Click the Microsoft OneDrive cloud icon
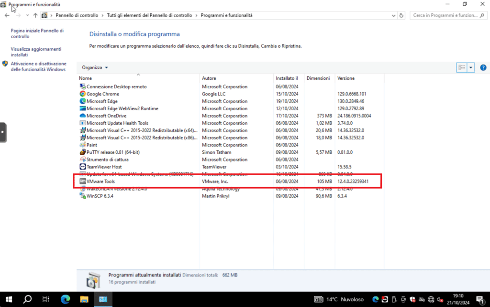490x307 pixels. coord(82,116)
